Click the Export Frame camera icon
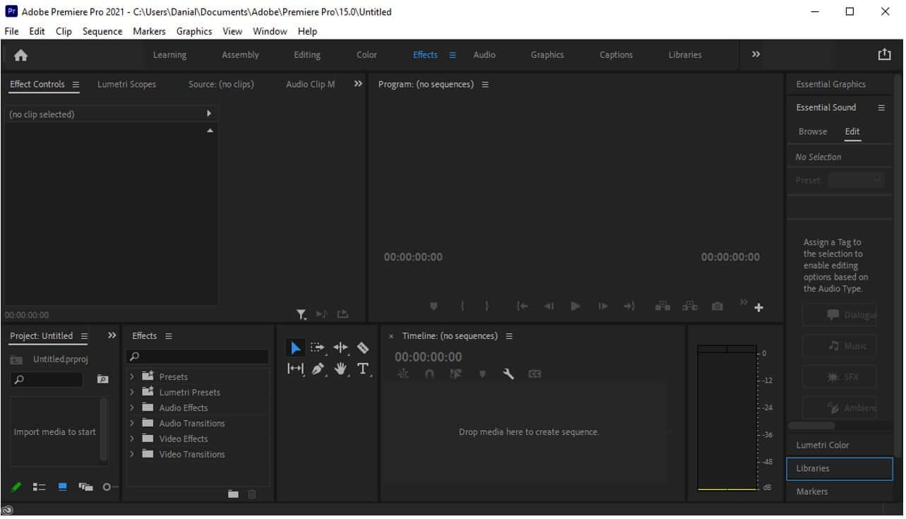 coord(717,306)
